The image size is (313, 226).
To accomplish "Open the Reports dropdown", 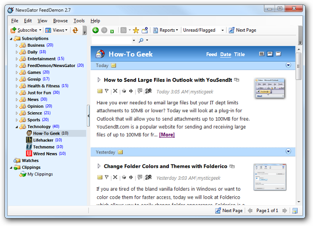I will (165, 30).
